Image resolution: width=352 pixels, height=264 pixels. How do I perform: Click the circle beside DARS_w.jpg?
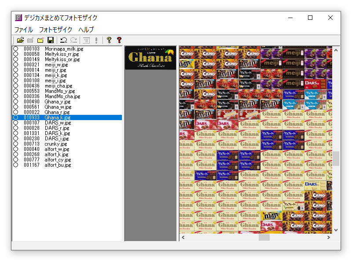point(15,123)
